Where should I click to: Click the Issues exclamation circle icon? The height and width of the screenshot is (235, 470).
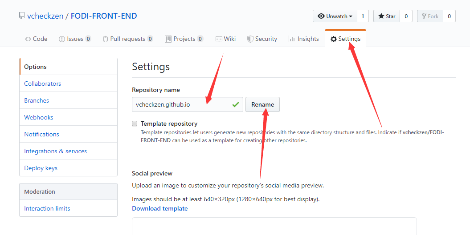coord(62,39)
